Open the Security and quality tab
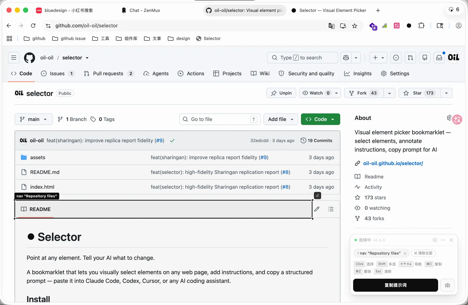468x305 pixels. coord(307,73)
